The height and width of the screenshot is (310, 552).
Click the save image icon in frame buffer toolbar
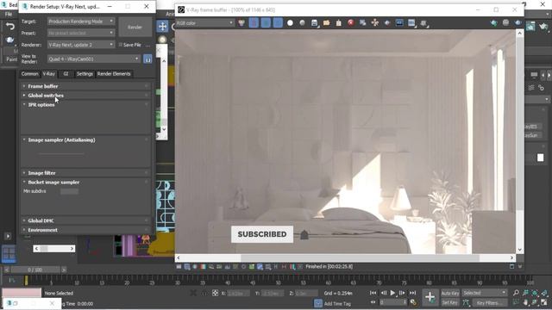tap(314, 23)
